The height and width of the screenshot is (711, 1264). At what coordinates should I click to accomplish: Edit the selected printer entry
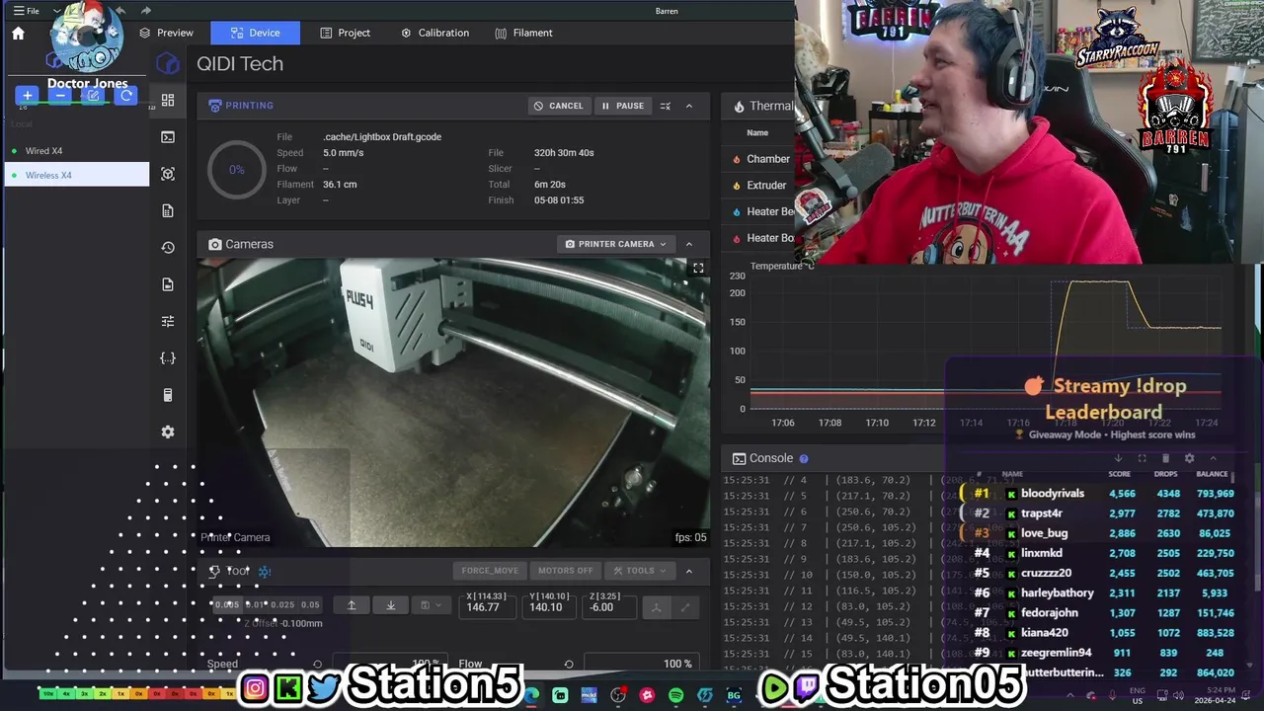[93, 96]
